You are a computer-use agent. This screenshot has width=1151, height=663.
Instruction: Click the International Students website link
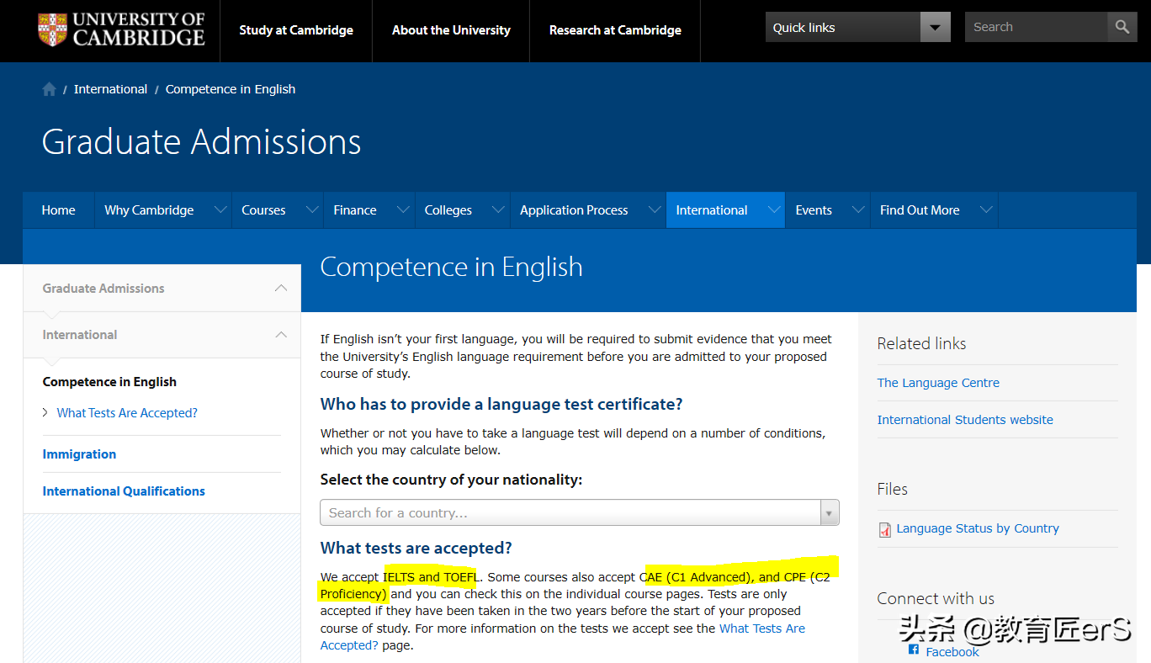965,420
